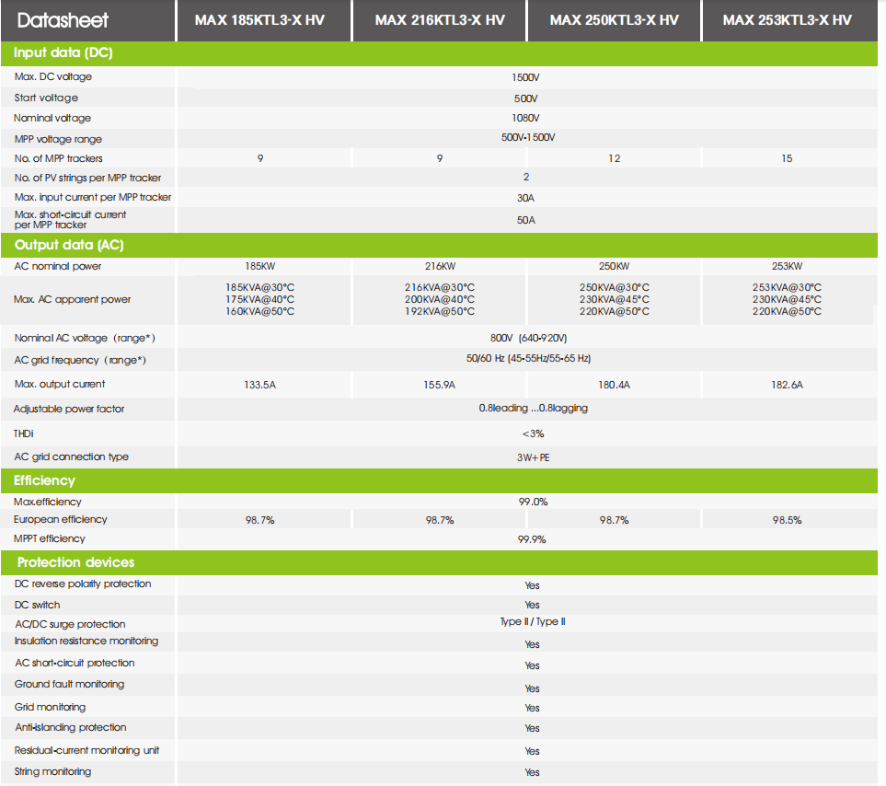The image size is (886, 786).
Task: Click the 1080V nominal voltage value
Action: point(525,118)
